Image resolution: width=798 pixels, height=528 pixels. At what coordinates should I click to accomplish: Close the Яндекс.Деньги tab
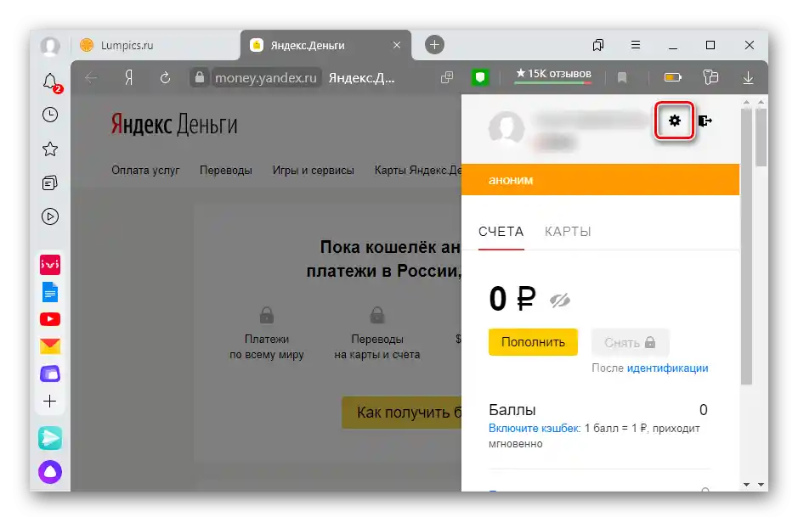[397, 45]
